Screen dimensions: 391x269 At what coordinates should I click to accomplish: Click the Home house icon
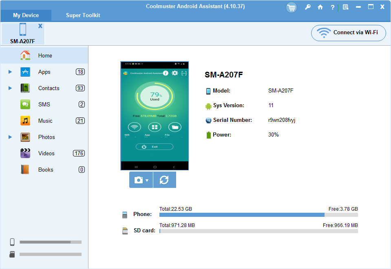tap(25, 55)
